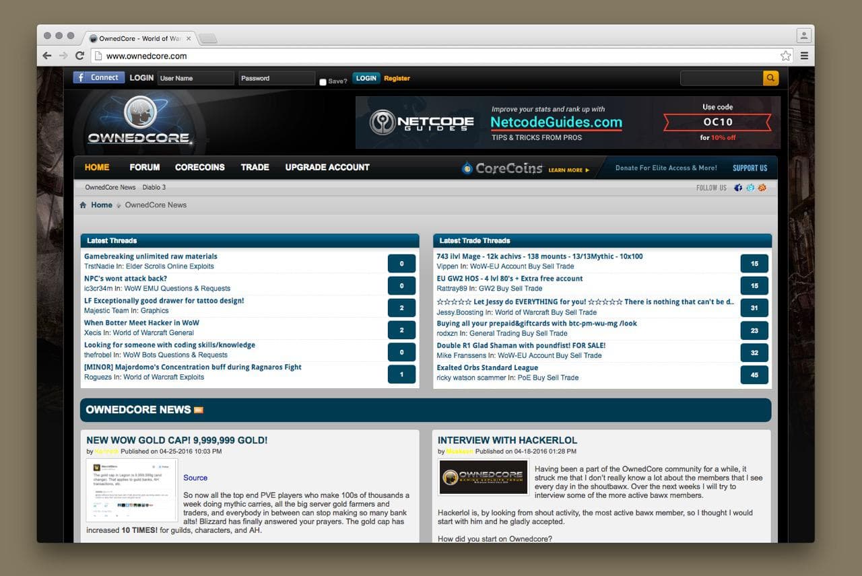Enable the Save login checkbox
The image size is (862, 576).
pos(323,82)
